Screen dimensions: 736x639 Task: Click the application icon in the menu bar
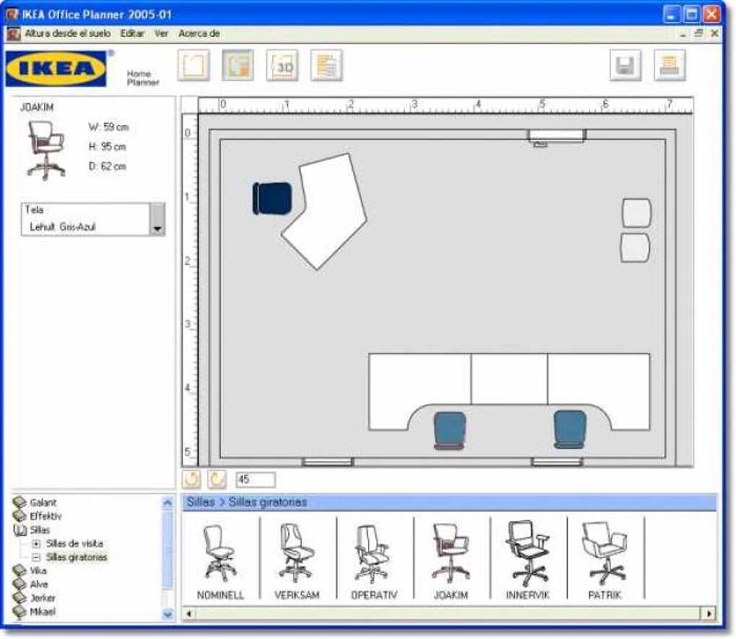(x=13, y=33)
